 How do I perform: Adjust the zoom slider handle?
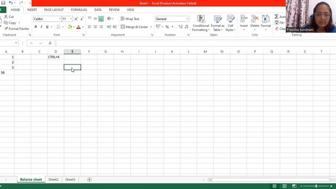(x=316, y=186)
